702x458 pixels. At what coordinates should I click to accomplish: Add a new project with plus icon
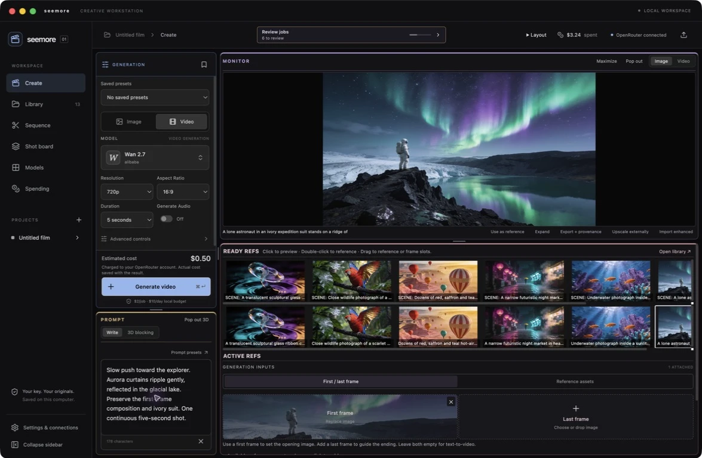[79, 220]
